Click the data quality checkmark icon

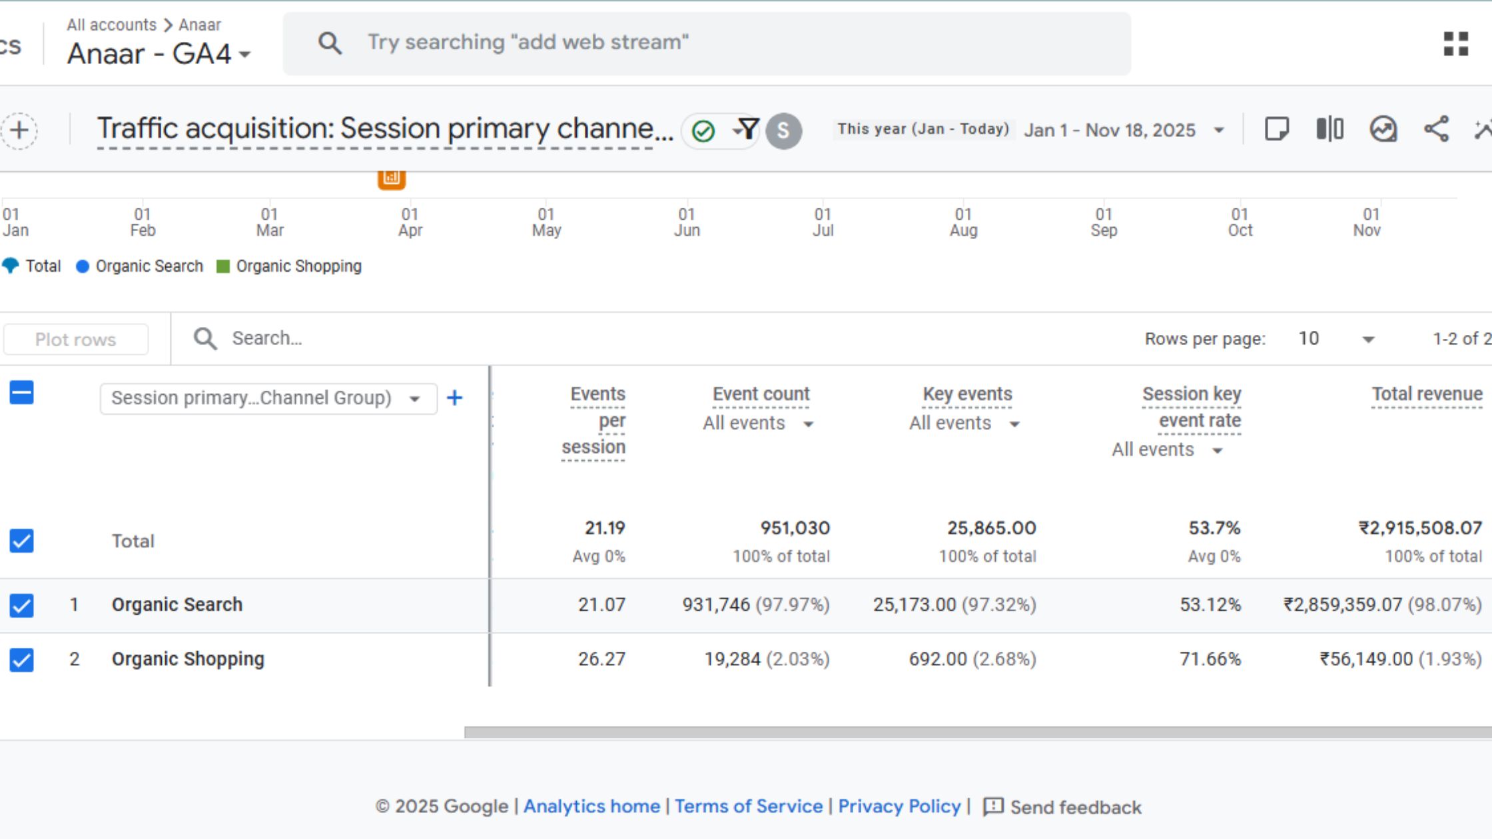(704, 131)
